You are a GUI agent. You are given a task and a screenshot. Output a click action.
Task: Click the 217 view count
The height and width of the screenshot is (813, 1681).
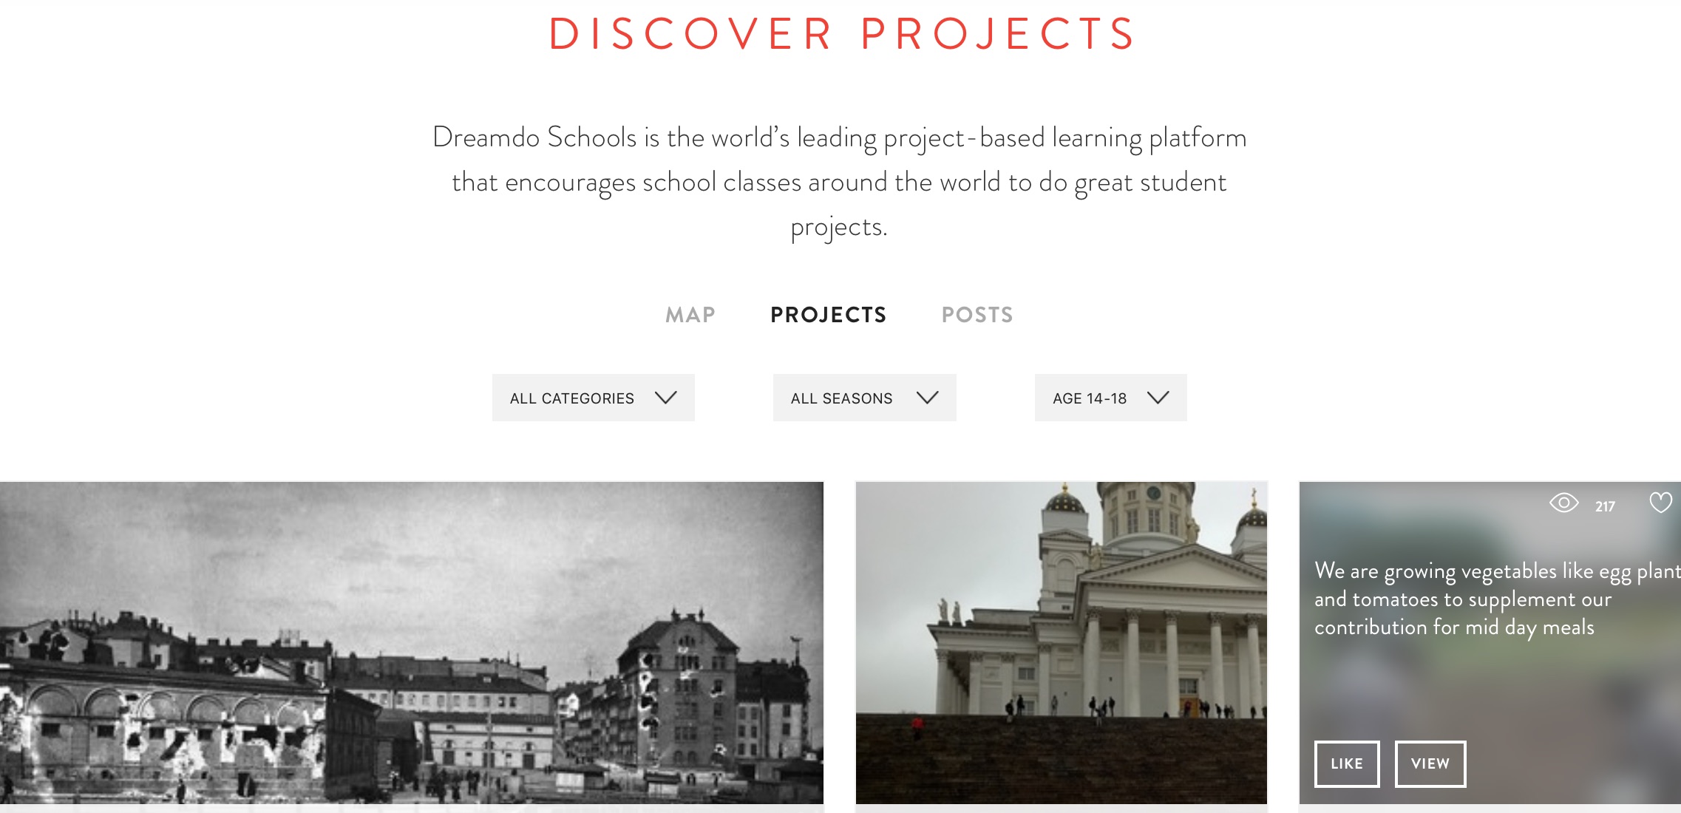(1605, 506)
